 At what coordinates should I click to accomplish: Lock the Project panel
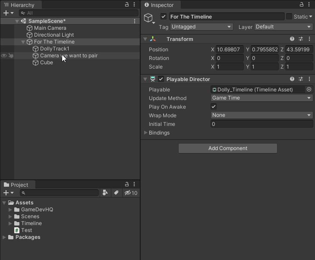[x=127, y=184]
